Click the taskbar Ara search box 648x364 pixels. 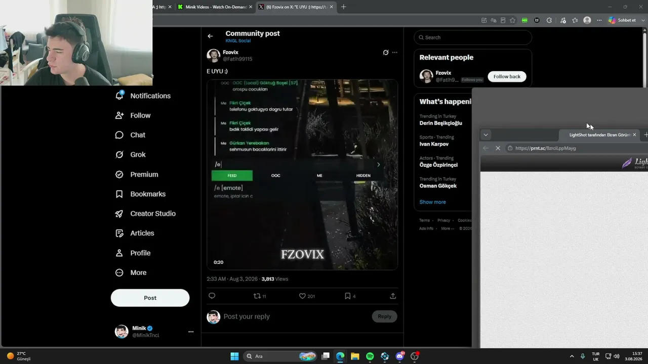point(280,356)
